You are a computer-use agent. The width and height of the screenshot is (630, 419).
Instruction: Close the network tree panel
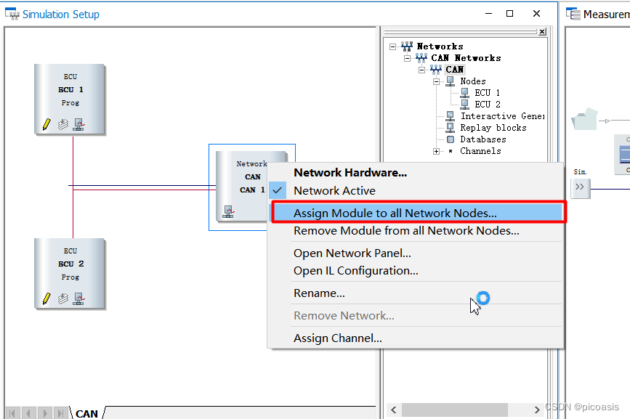(542, 32)
